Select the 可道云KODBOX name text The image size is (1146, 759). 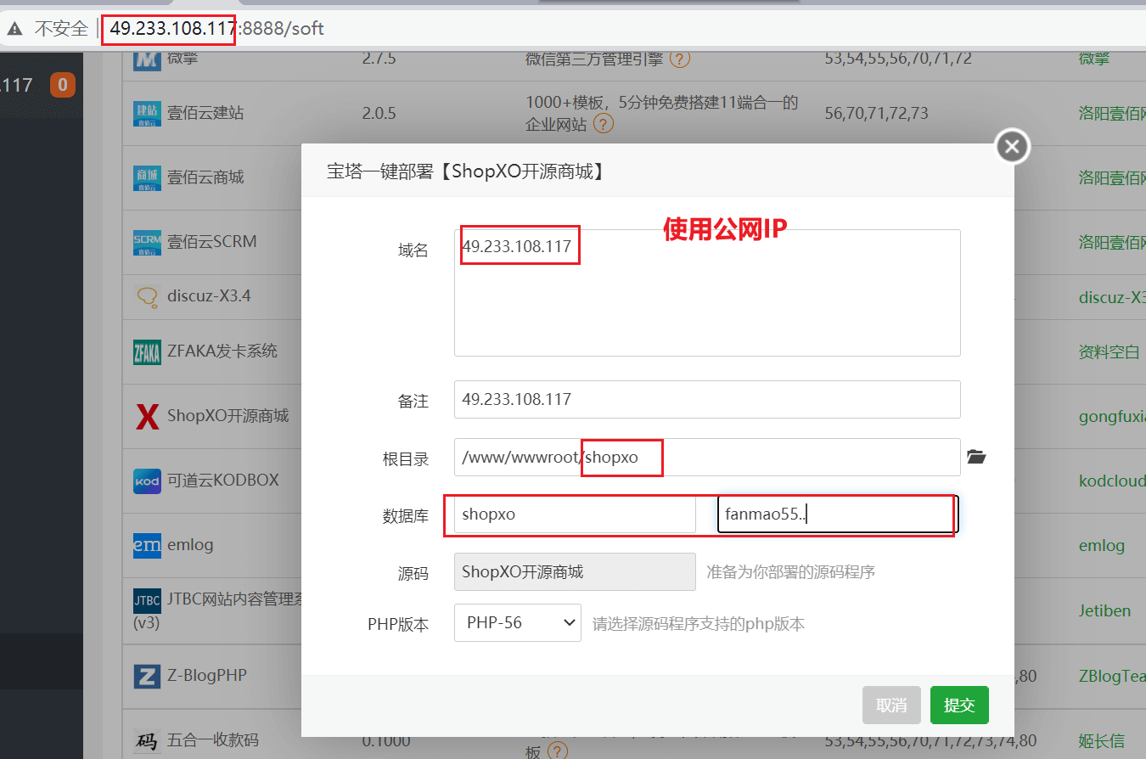pos(222,481)
